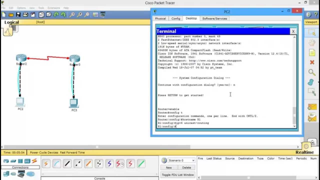The width and height of the screenshot is (320, 180).
Task: Select the Copper Straight-Through cable
Action: [x=67, y=164]
